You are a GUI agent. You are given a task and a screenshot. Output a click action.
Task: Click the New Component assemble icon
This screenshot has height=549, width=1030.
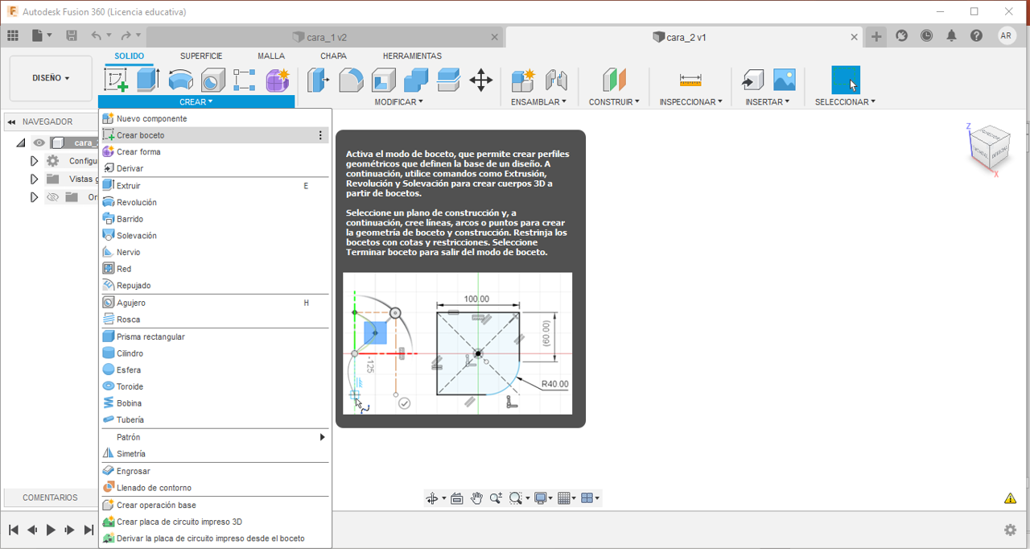523,80
